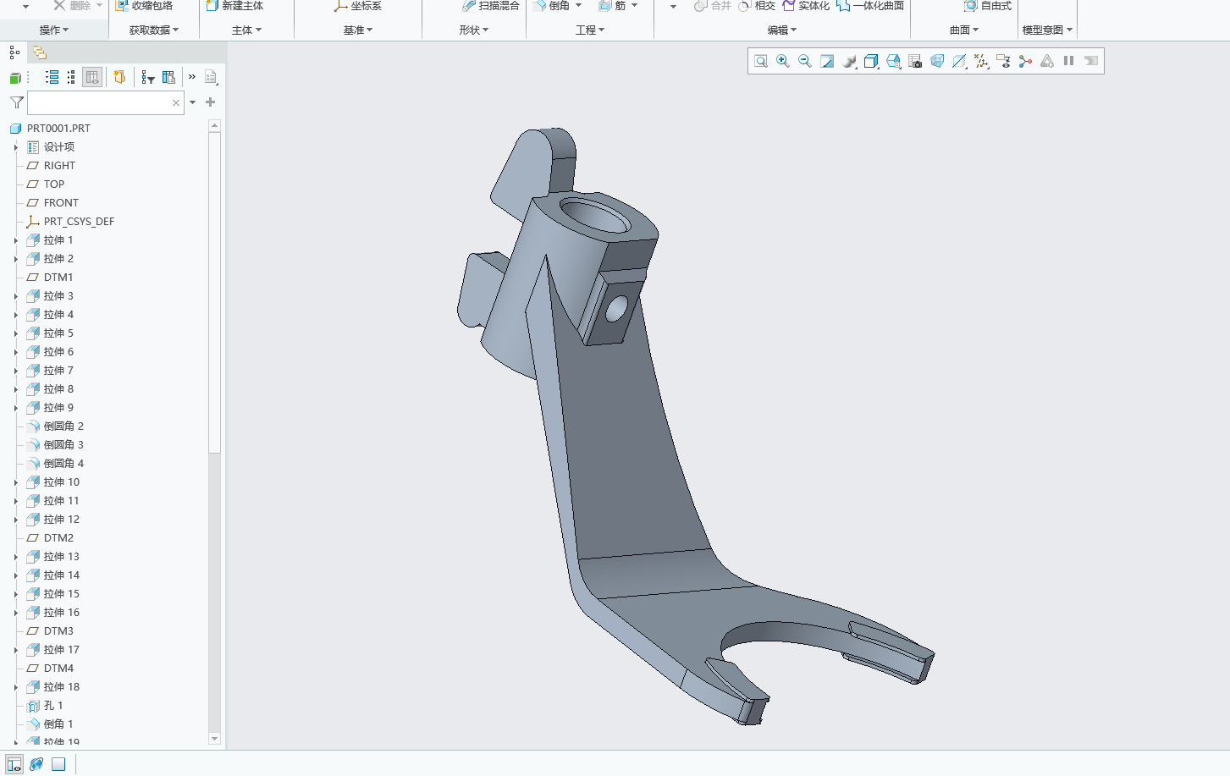Open the 模型意图 group dropdown
The height and width of the screenshot is (776, 1230).
[x=1047, y=30]
